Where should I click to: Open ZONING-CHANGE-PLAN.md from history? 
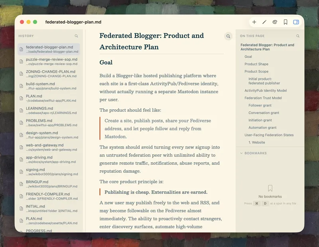click(49, 73)
